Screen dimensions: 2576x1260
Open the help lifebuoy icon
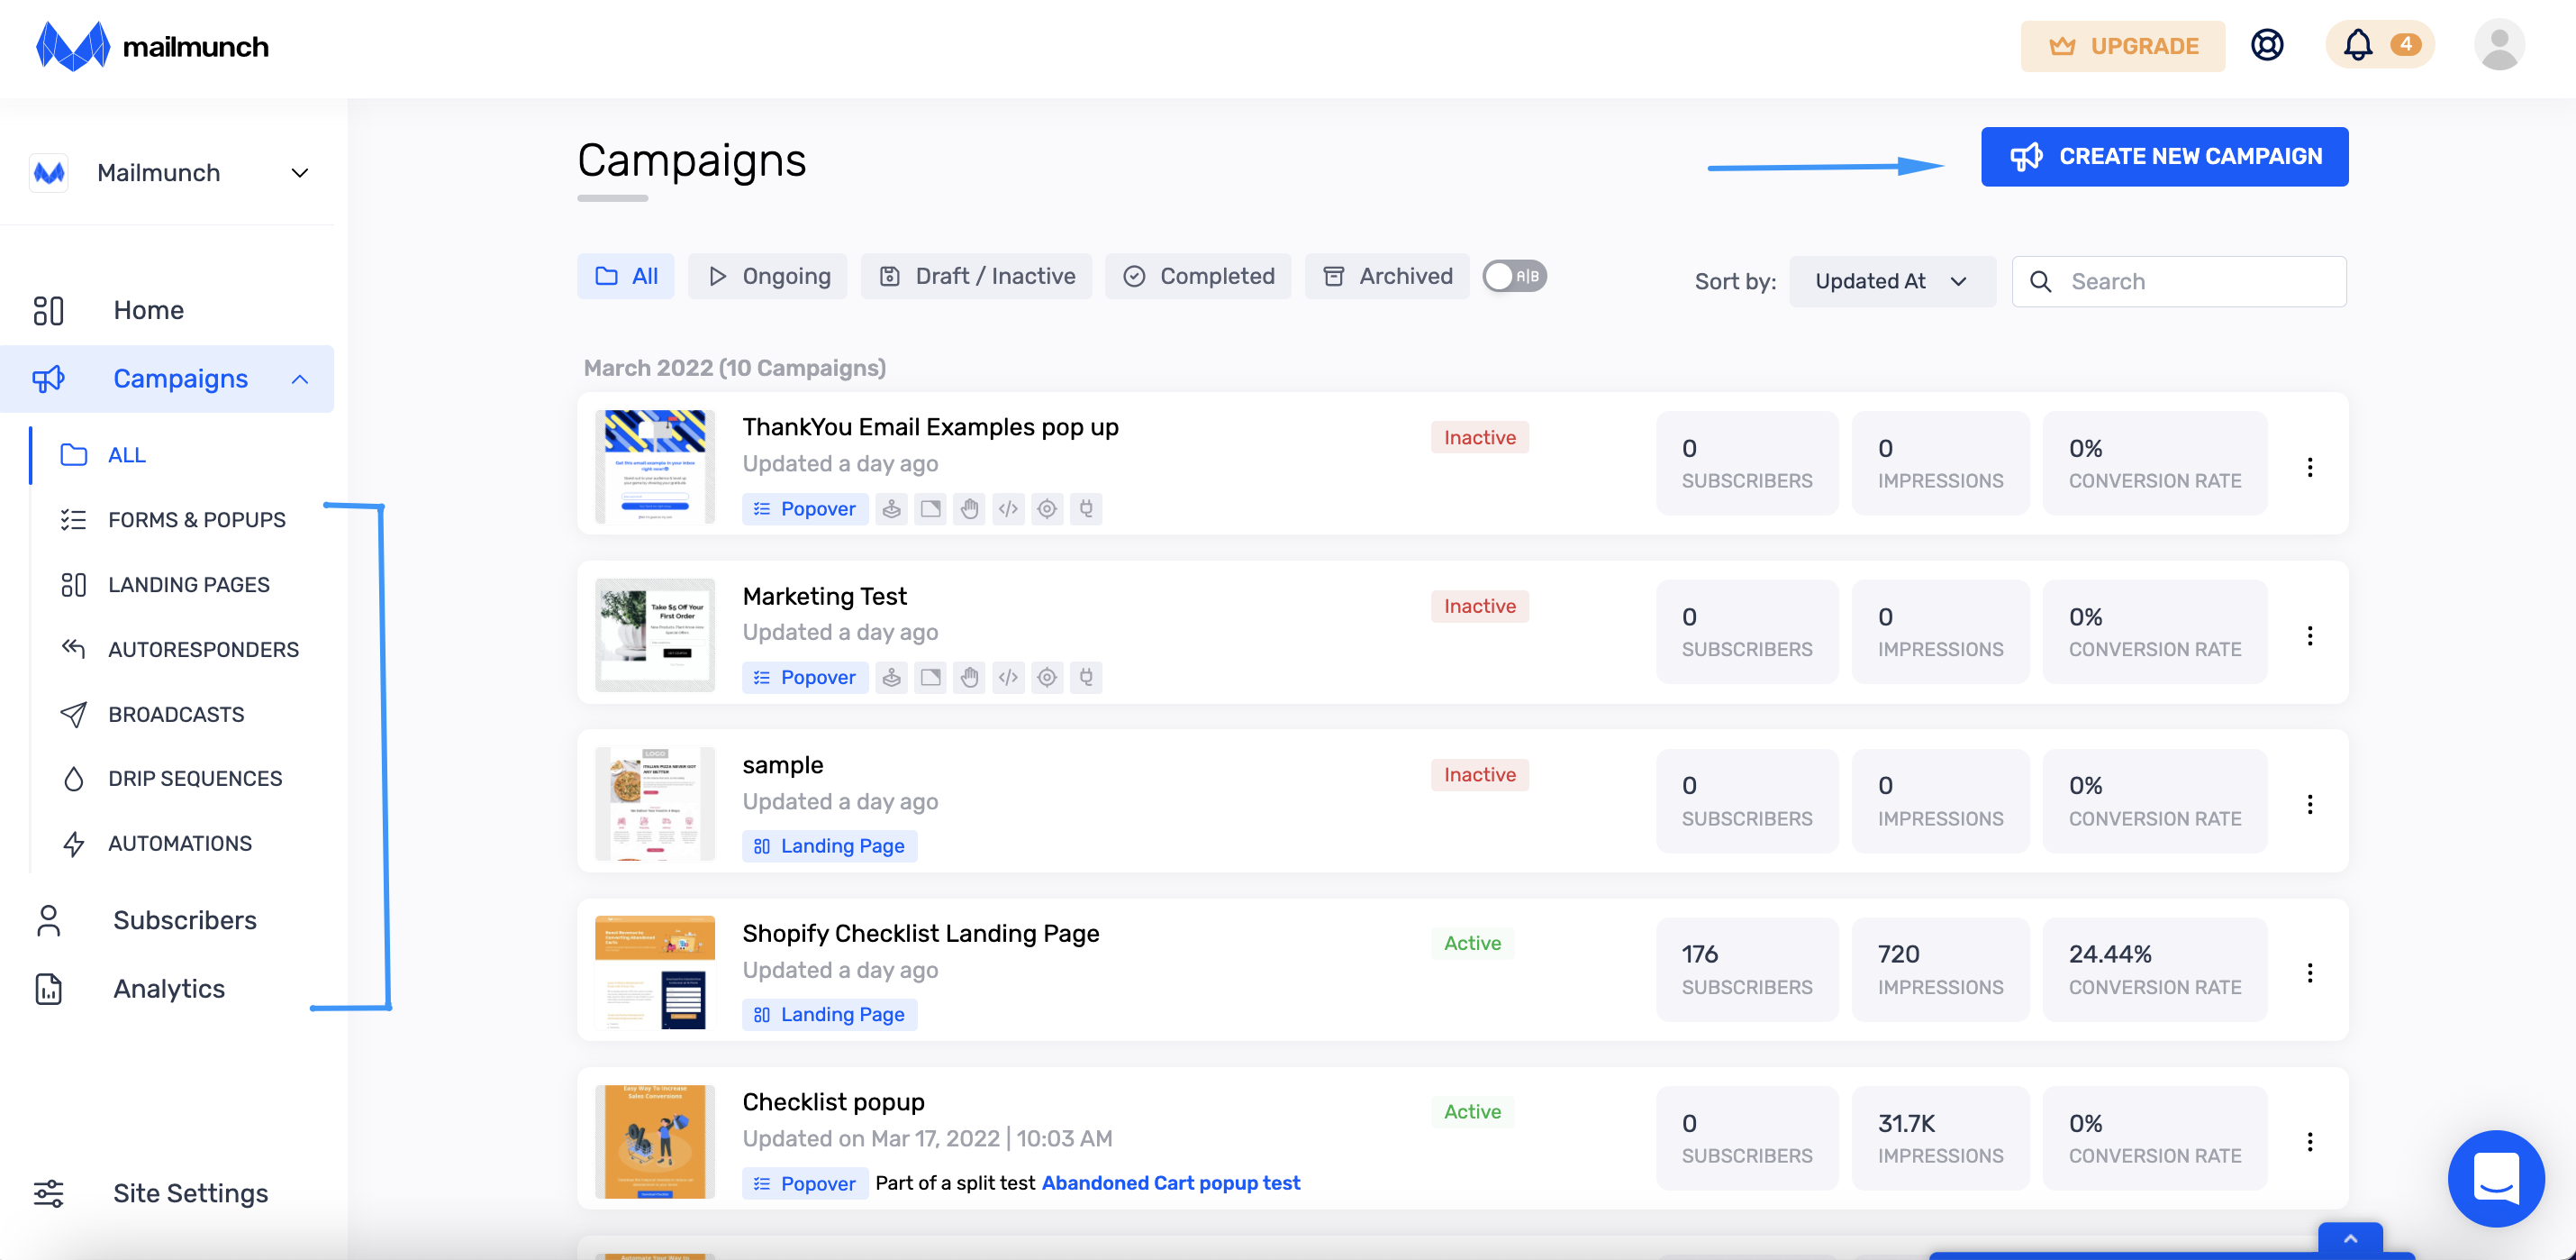tap(2266, 45)
